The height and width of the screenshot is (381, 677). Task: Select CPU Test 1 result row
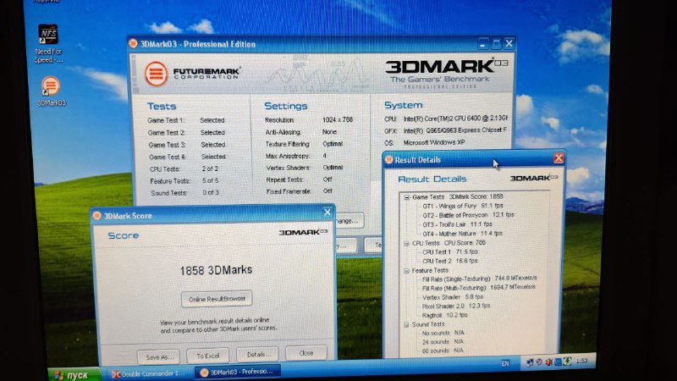(450, 251)
